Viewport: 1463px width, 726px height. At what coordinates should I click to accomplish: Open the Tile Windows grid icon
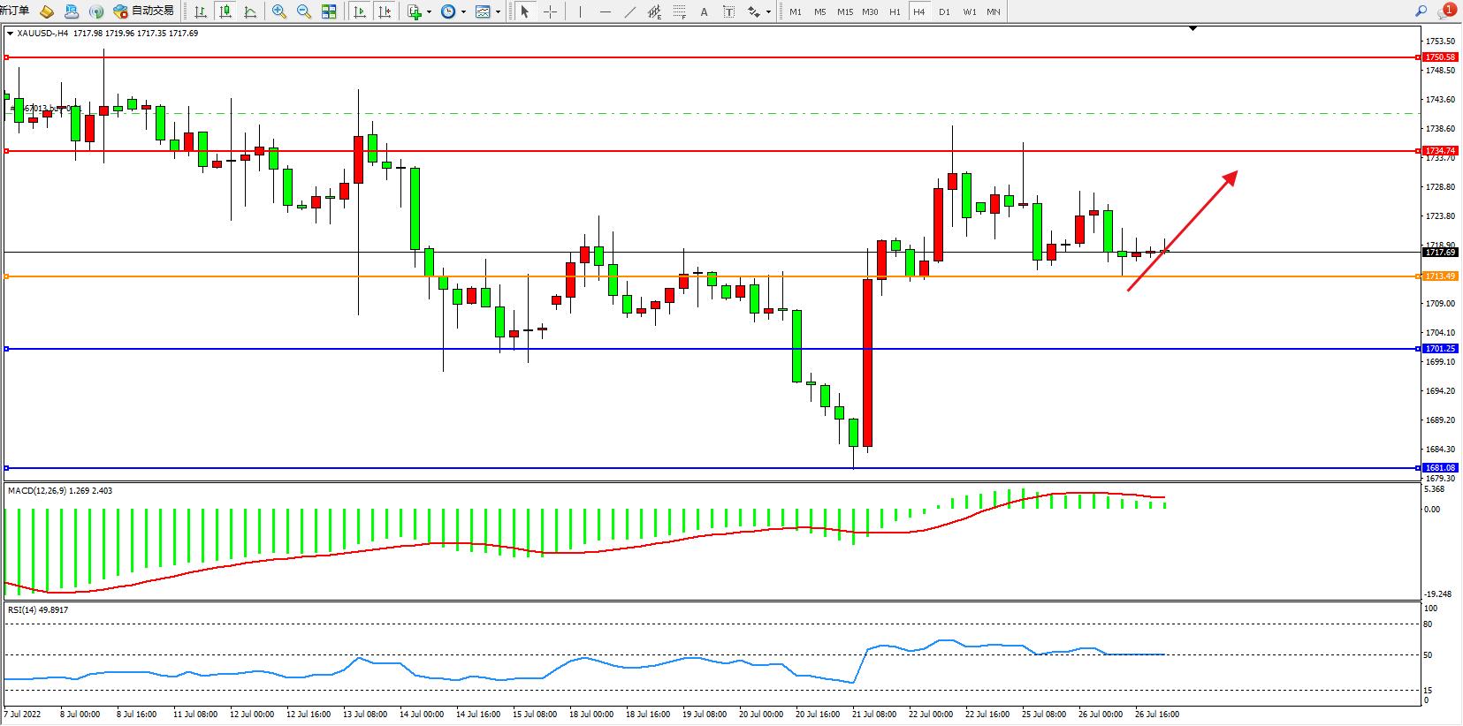[x=329, y=11]
